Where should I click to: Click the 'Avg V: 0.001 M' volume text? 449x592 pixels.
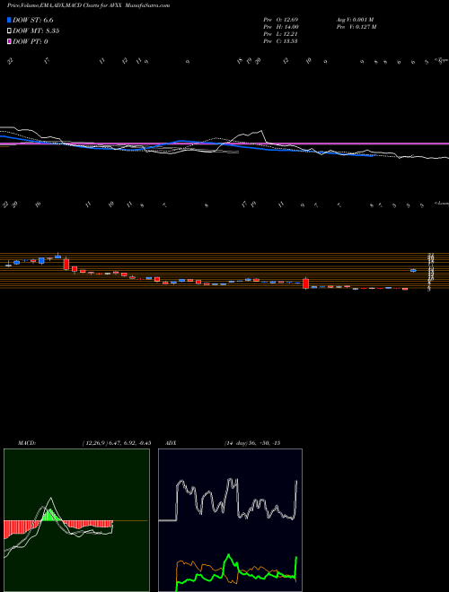[357, 19]
